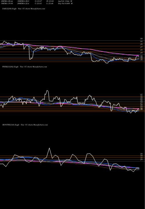Click the 33 price label on daily chart
Screen dimensions: 145x209
pos(141,39)
